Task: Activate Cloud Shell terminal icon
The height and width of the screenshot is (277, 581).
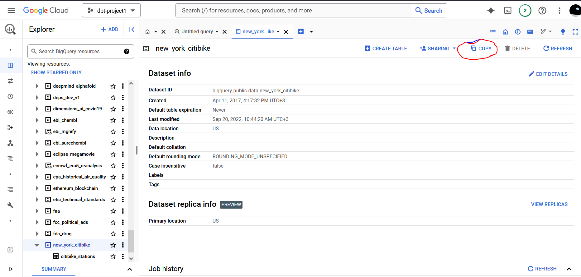Action: coord(508,11)
